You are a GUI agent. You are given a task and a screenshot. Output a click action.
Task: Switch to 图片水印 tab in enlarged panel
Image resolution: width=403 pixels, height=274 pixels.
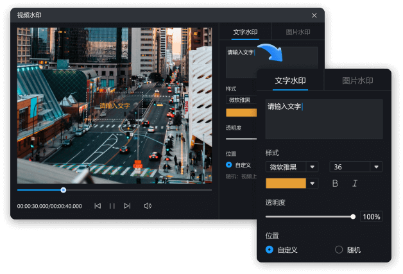pyautogui.click(x=357, y=81)
